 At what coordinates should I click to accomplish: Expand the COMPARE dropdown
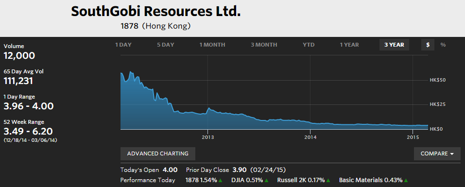tap(437, 153)
